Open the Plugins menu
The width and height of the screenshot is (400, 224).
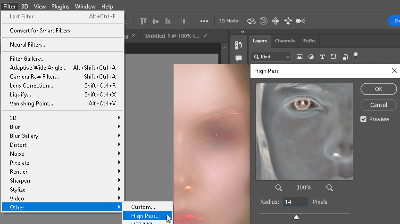coord(60,7)
